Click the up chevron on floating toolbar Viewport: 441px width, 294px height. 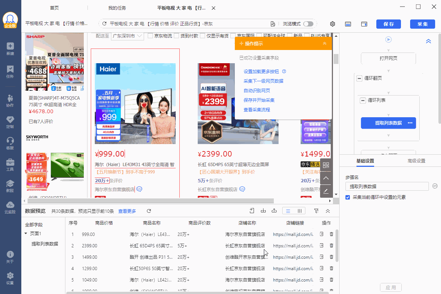point(326,178)
